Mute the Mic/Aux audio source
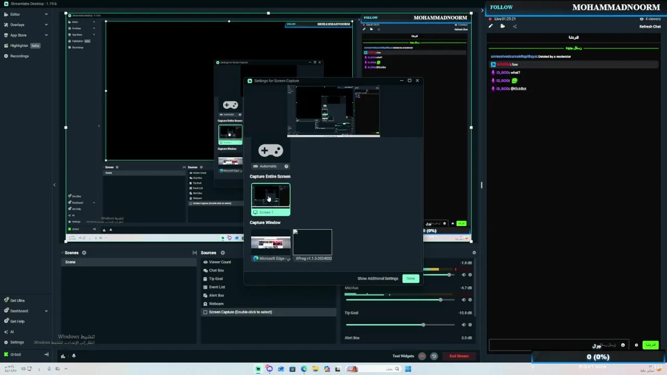The height and width of the screenshot is (375, 667). (464, 299)
